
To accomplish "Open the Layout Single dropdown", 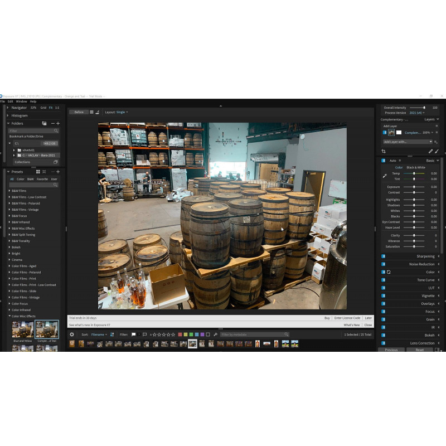I will [x=122, y=112].
